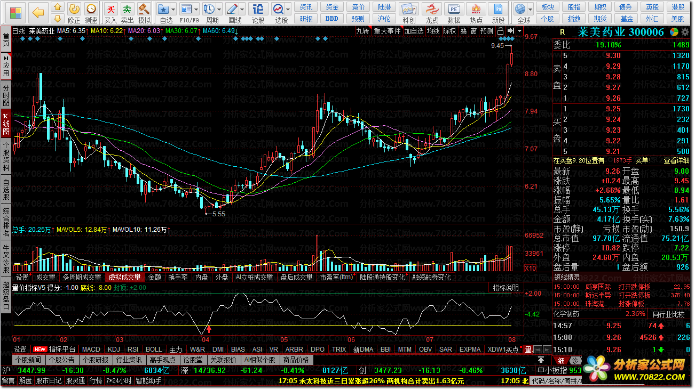Toggle 窗 multi-window layout
Screen dimensions: 695x390
(x=473, y=31)
